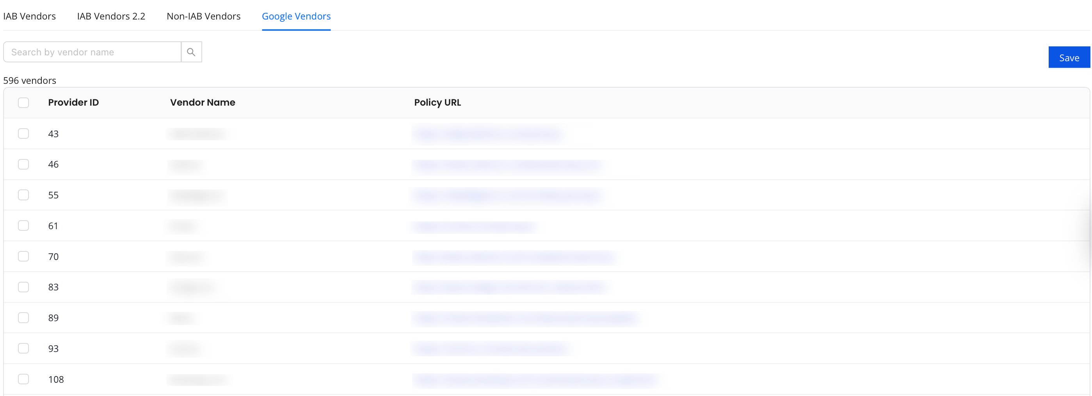Open the policy URL link for provider 43
Viewport: 1092px width, 396px height.
pyautogui.click(x=487, y=134)
